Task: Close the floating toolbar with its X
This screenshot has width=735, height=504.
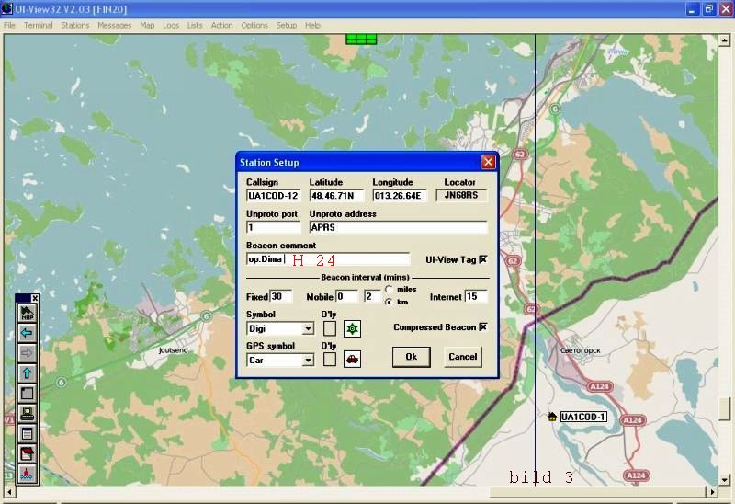Action: click(x=35, y=299)
